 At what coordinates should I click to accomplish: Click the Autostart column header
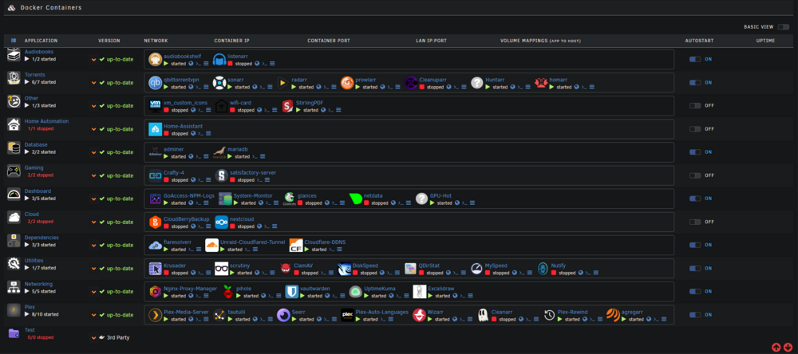point(699,41)
